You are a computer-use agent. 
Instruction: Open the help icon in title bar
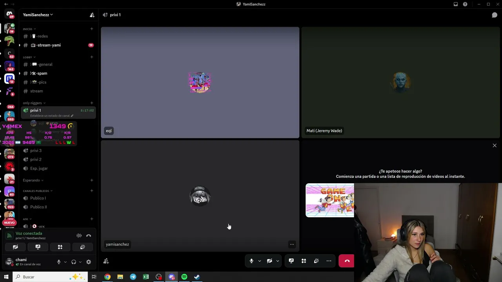click(x=465, y=4)
